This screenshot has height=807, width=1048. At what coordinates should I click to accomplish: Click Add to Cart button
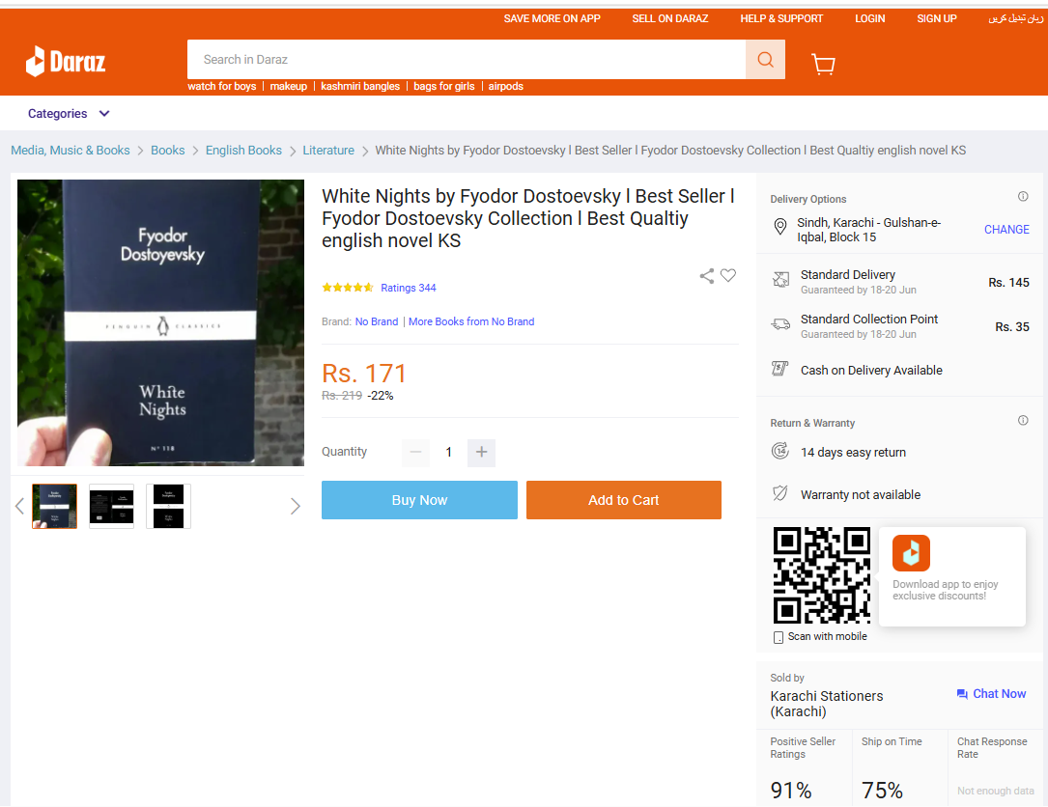(x=624, y=500)
